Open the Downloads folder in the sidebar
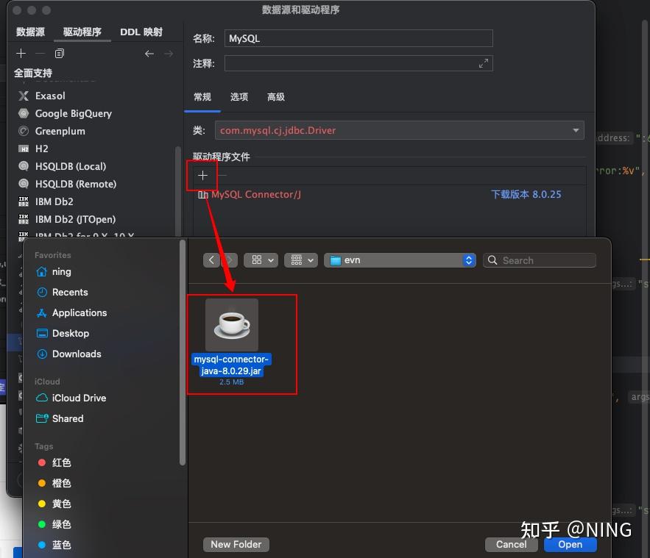This screenshot has width=650, height=558. point(75,354)
